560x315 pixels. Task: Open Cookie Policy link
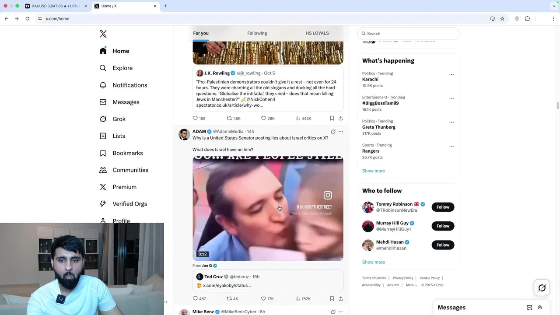[x=430, y=278]
